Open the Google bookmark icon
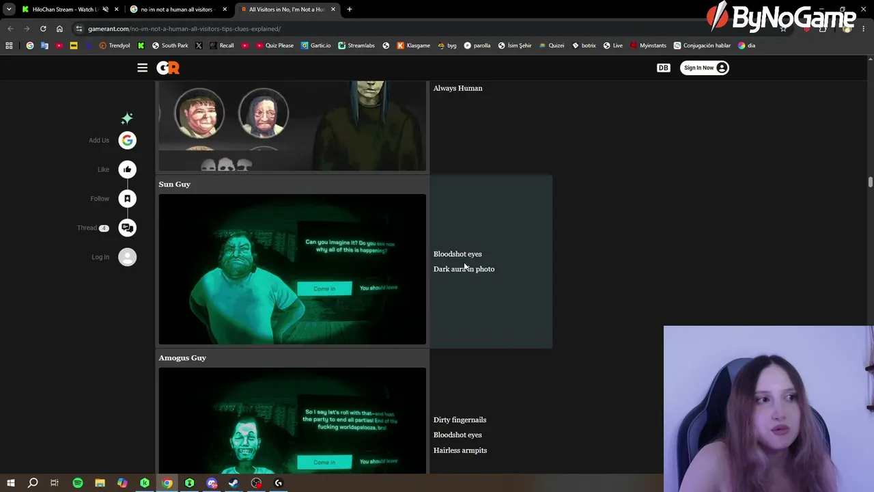Screen dimensions: 874x492 click(30, 46)
